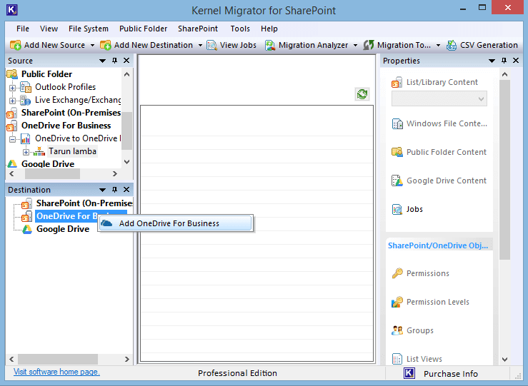Click the Permissions key icon
528x386 pixels.
pos(397,273)
